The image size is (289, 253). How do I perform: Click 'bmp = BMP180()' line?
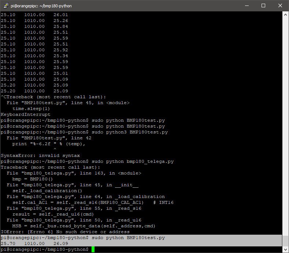pos(33,179)
